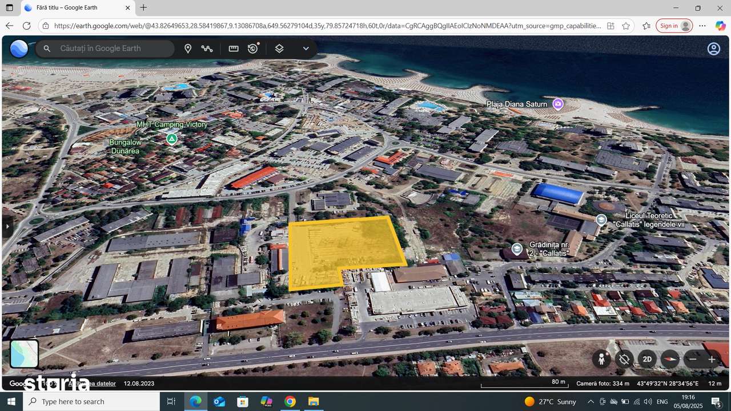Open the ruler measure distance tool
The image size is (731, 411).
tap(234, 49)
